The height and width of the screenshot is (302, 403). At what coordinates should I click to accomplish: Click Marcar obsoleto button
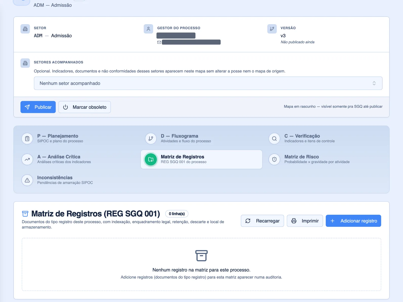(x=85, y=107)
